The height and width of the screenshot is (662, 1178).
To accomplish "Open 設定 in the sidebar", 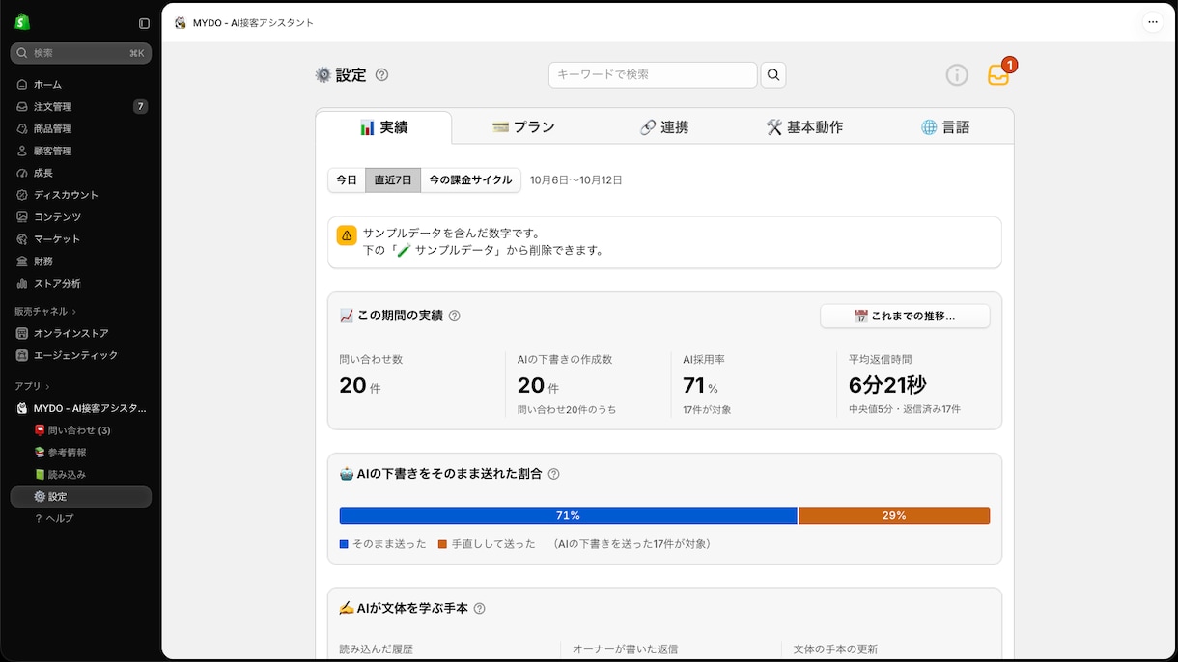I will click(81, 497).
